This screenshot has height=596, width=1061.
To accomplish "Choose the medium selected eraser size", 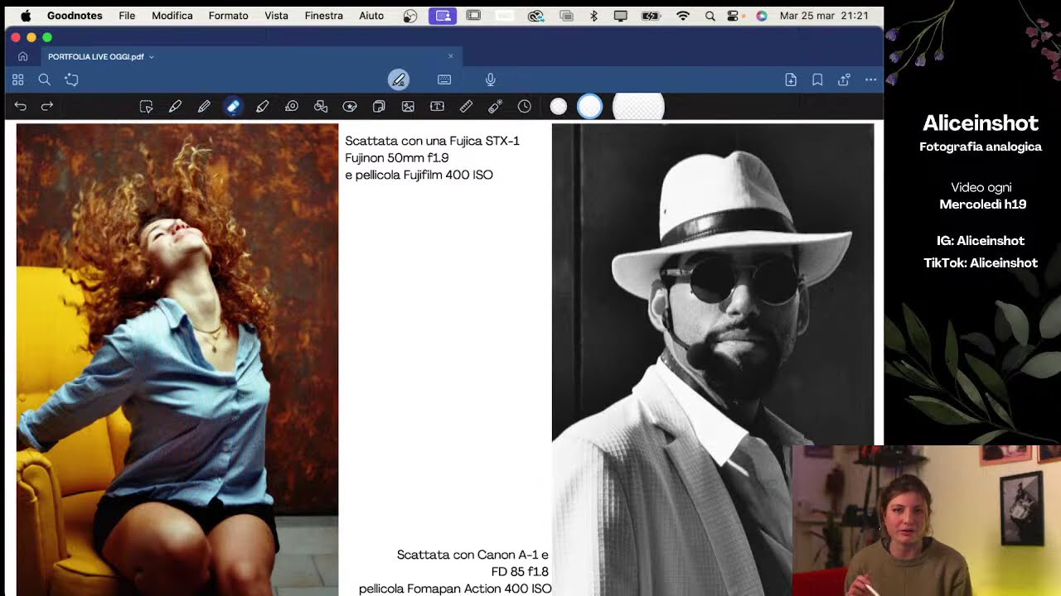I will point(590,106).
